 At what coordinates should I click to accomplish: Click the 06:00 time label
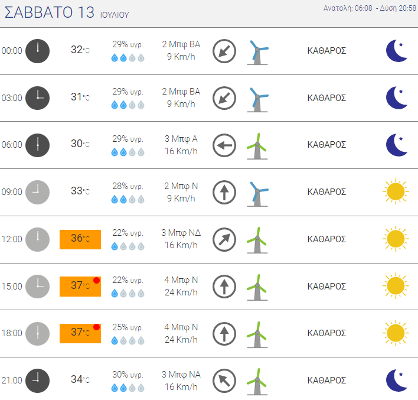[12, 145]
